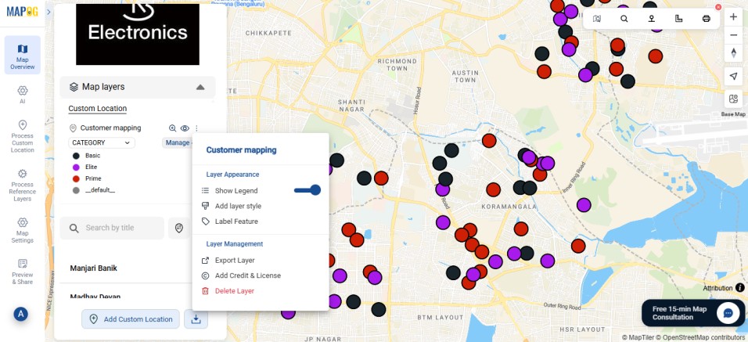The image size is (748, 342).
Task: Open the Free 15-min Map Consultation chat
Action: [x=692, y=313]
